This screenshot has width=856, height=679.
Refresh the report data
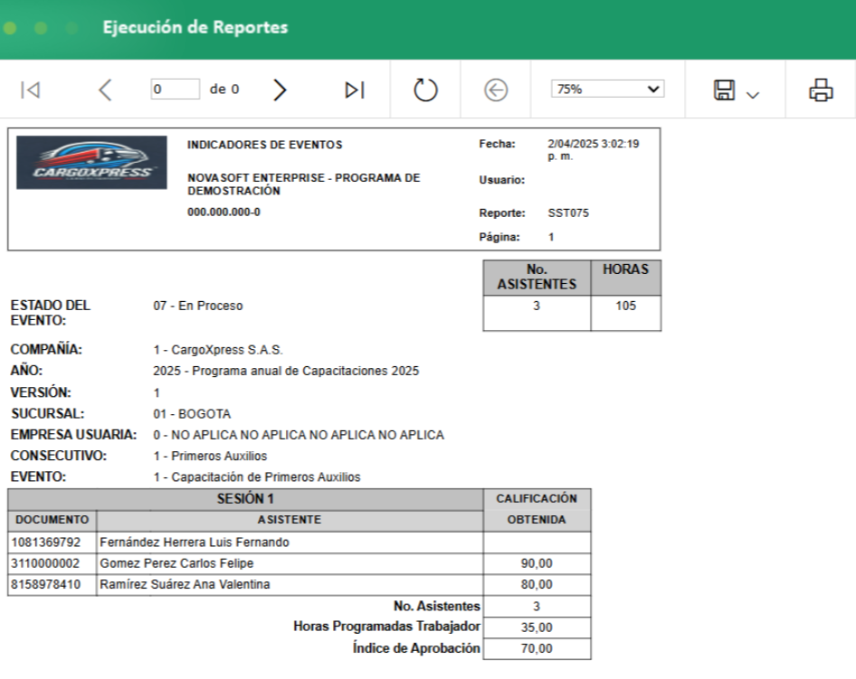pos(424,90)
